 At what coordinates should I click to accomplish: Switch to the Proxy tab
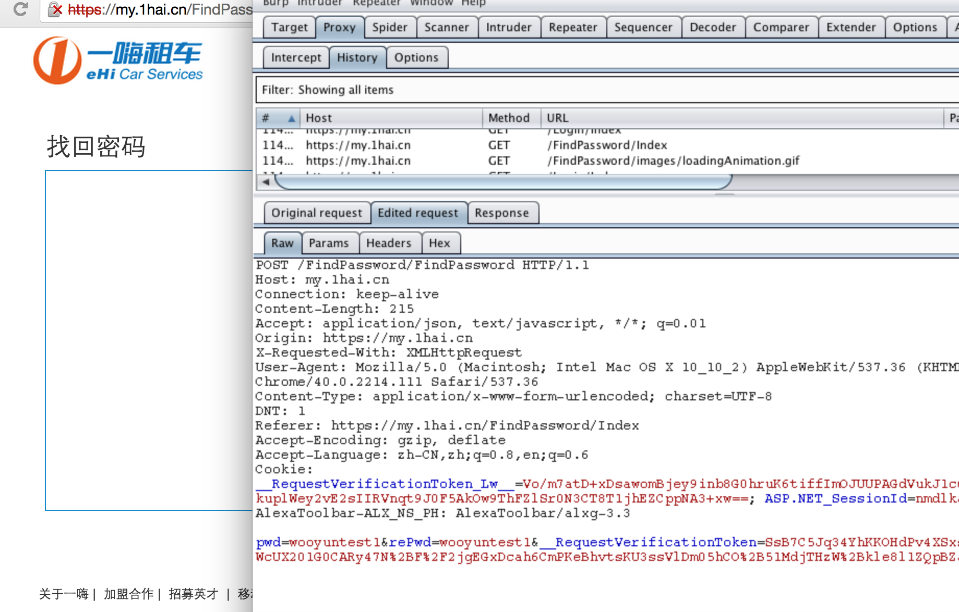[340, 27]
